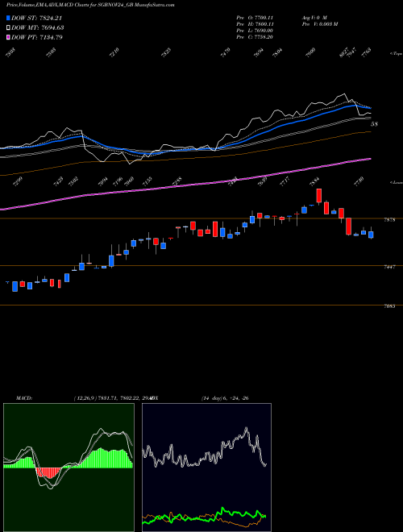This screenshot has height=532, width=403.
Task: Click the 'Pre O: 7760.11' value
Action: click(x=255, y=17)
